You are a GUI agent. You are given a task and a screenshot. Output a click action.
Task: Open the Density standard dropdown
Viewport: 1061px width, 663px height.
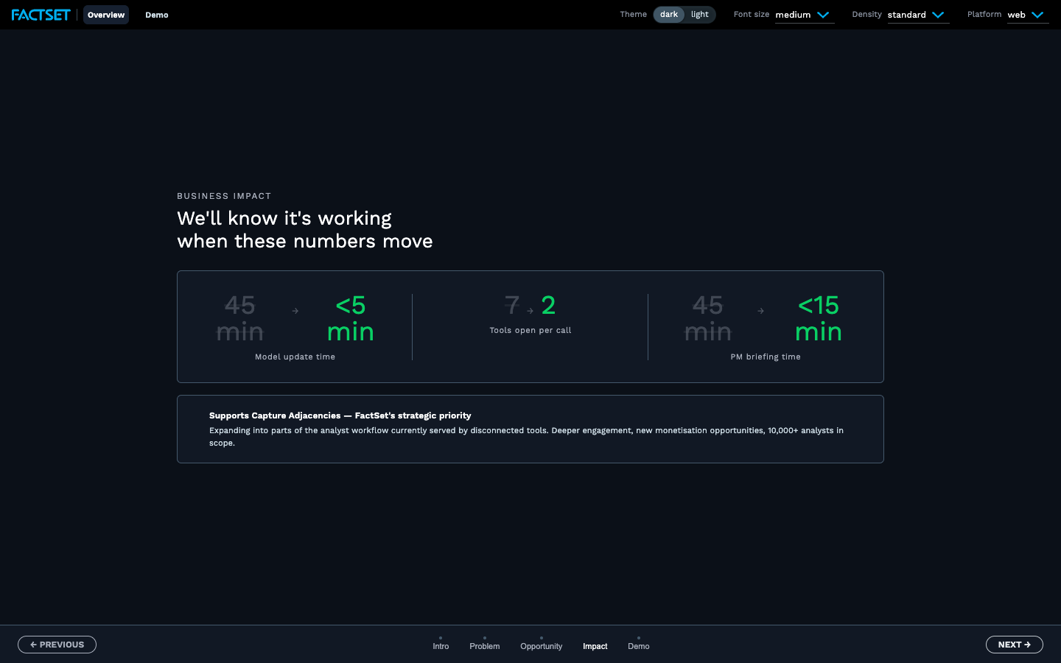(918, 15)
